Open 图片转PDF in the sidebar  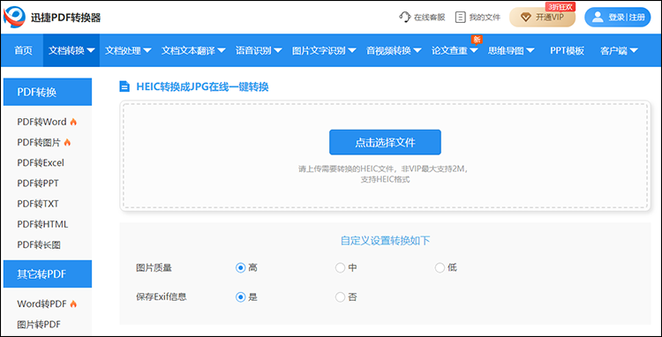39,325
